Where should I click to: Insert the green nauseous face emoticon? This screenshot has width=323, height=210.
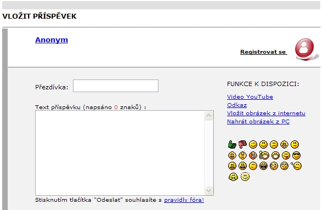[233, 177]
